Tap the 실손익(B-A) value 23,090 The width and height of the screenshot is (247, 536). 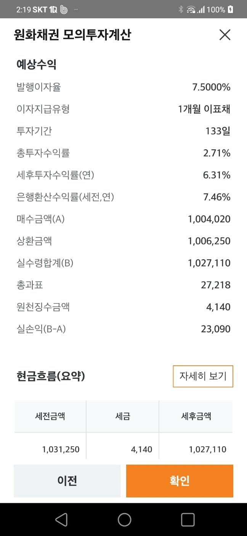[216, 329]
